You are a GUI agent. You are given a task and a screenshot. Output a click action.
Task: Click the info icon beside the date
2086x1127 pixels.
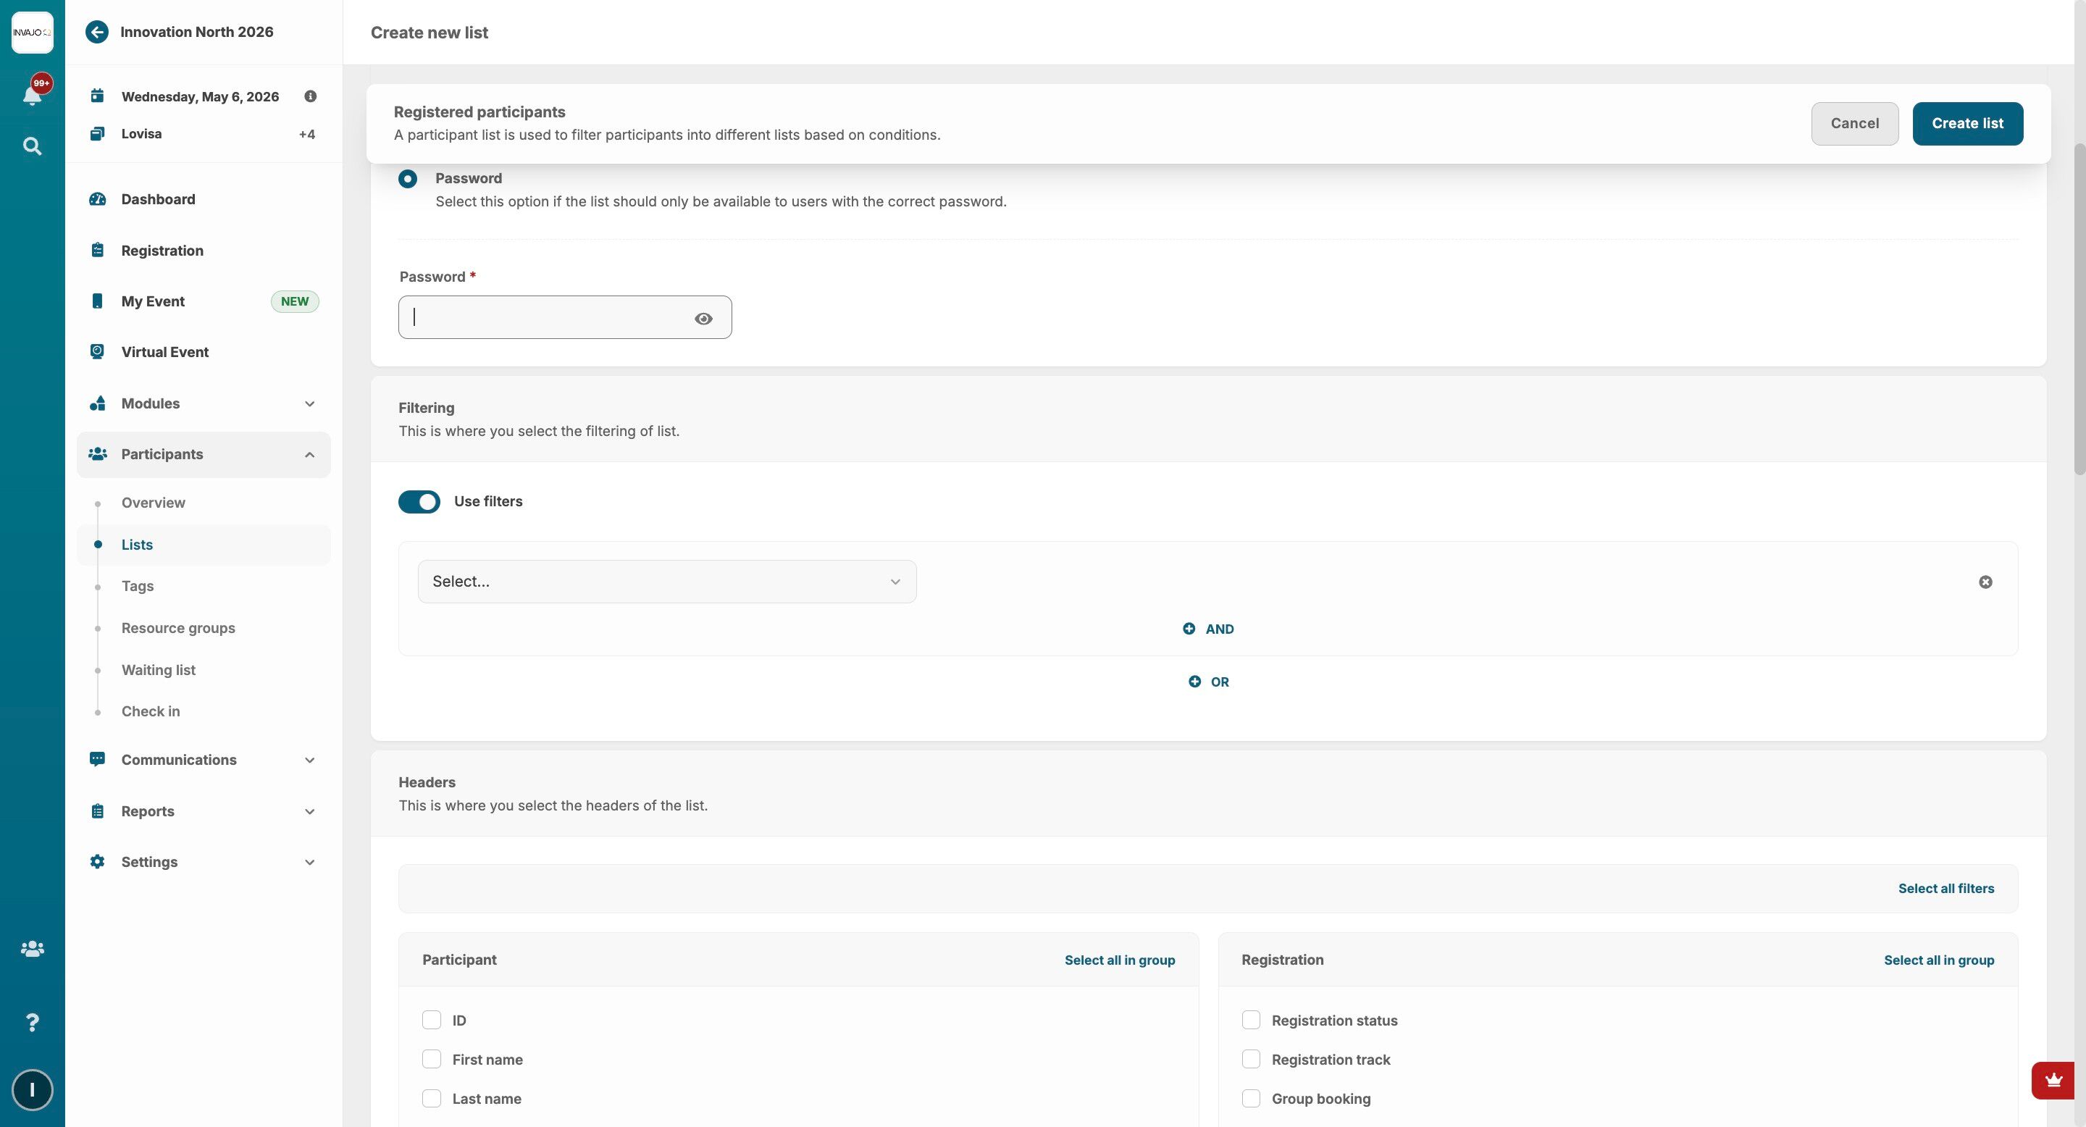pos(310,96)
